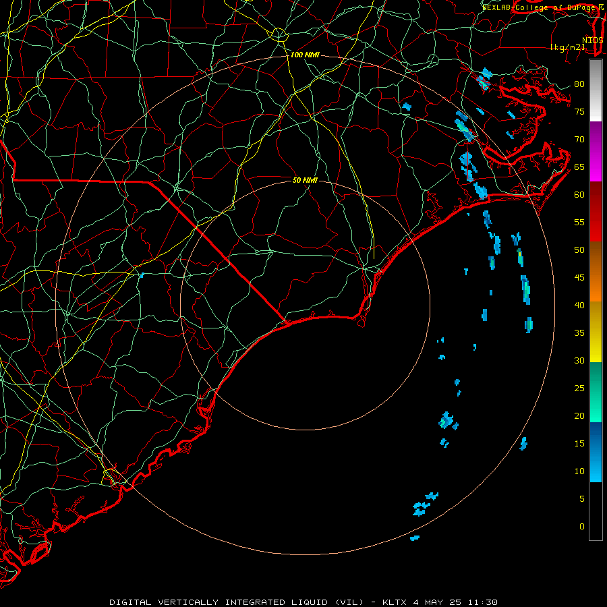Click the 40 value on the color scale
This screenshot has height=607, width=607.
579,305
